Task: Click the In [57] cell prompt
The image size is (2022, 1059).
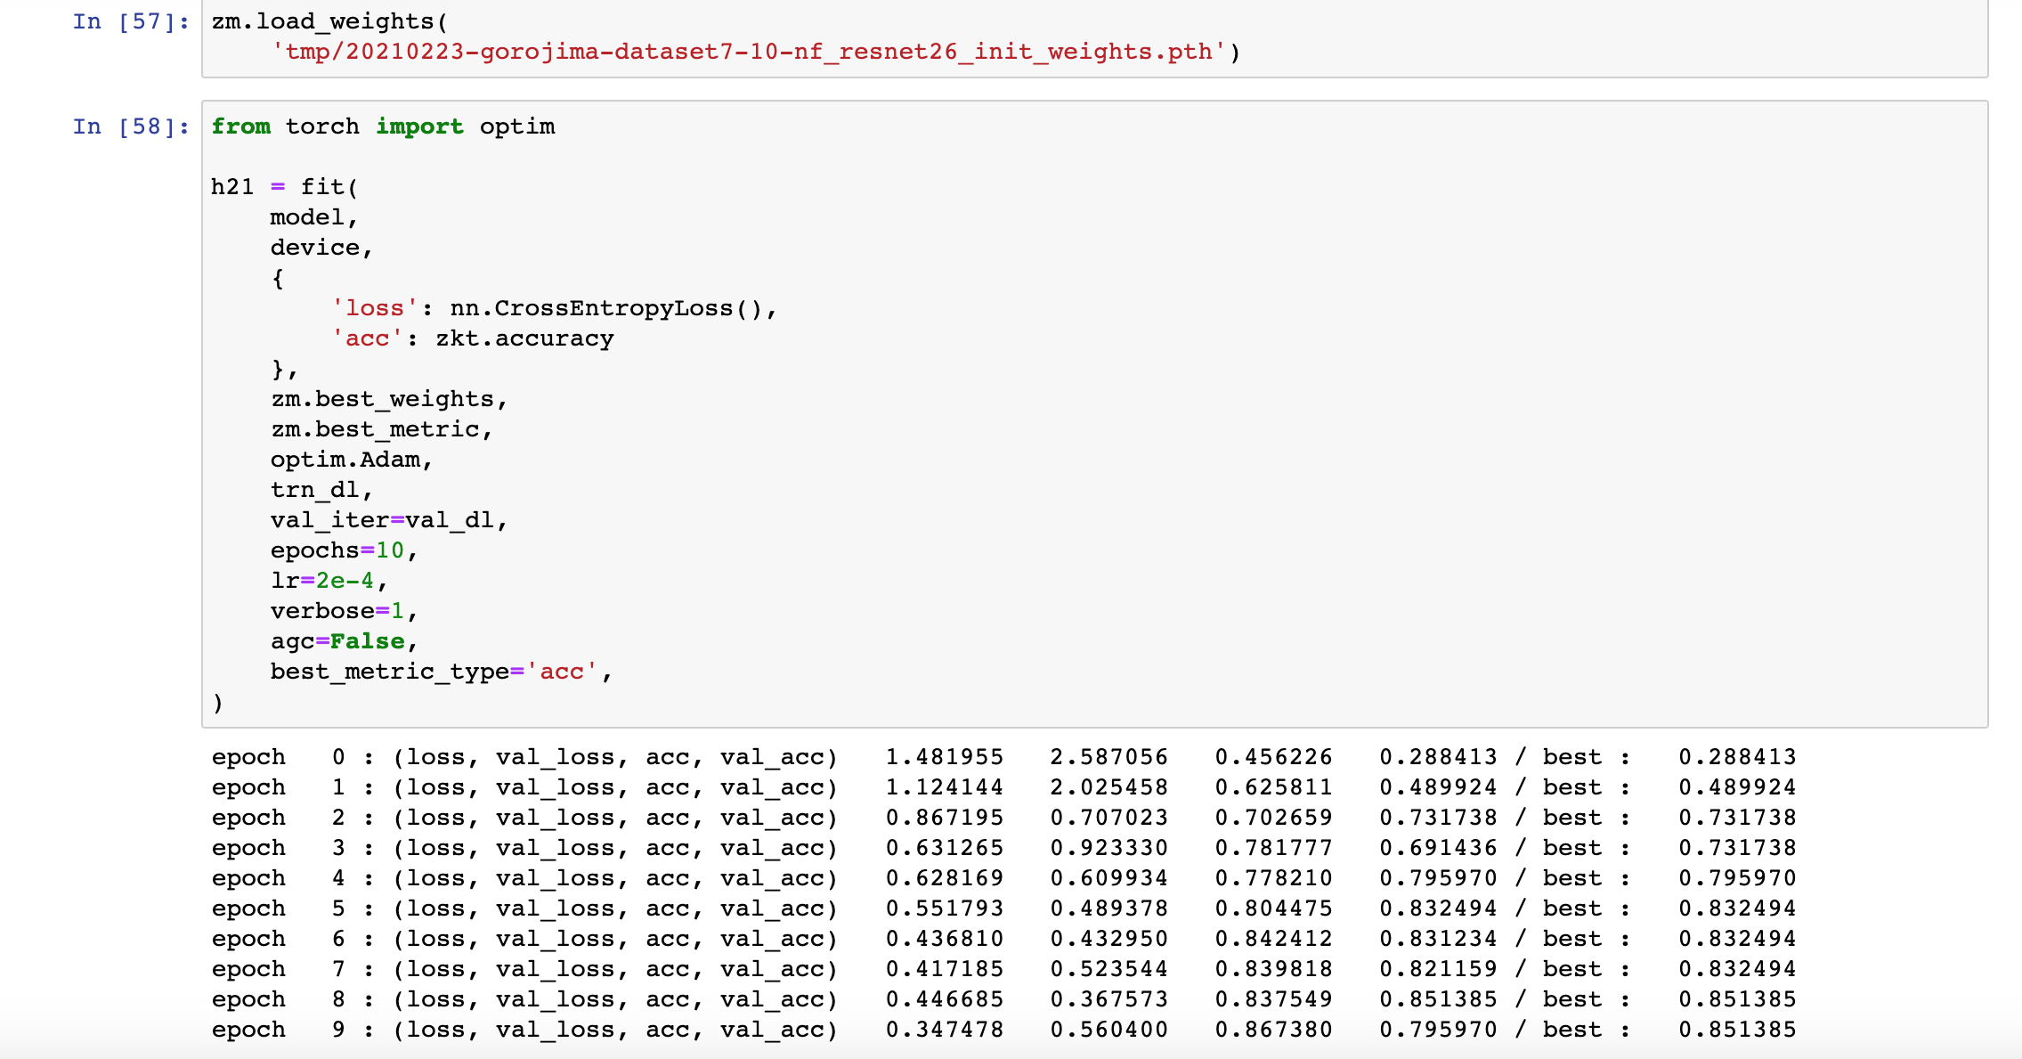Action: tap(131, 21)
